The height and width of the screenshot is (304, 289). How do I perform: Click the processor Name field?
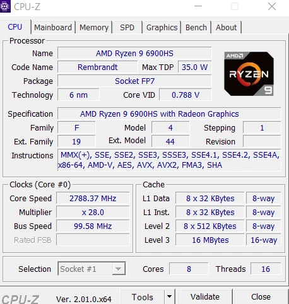(x=134, y=53)
